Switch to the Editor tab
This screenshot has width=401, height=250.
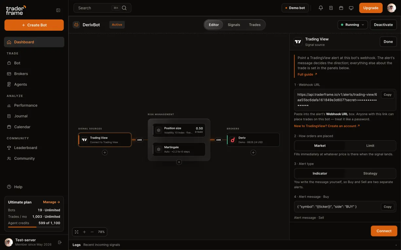214,25
